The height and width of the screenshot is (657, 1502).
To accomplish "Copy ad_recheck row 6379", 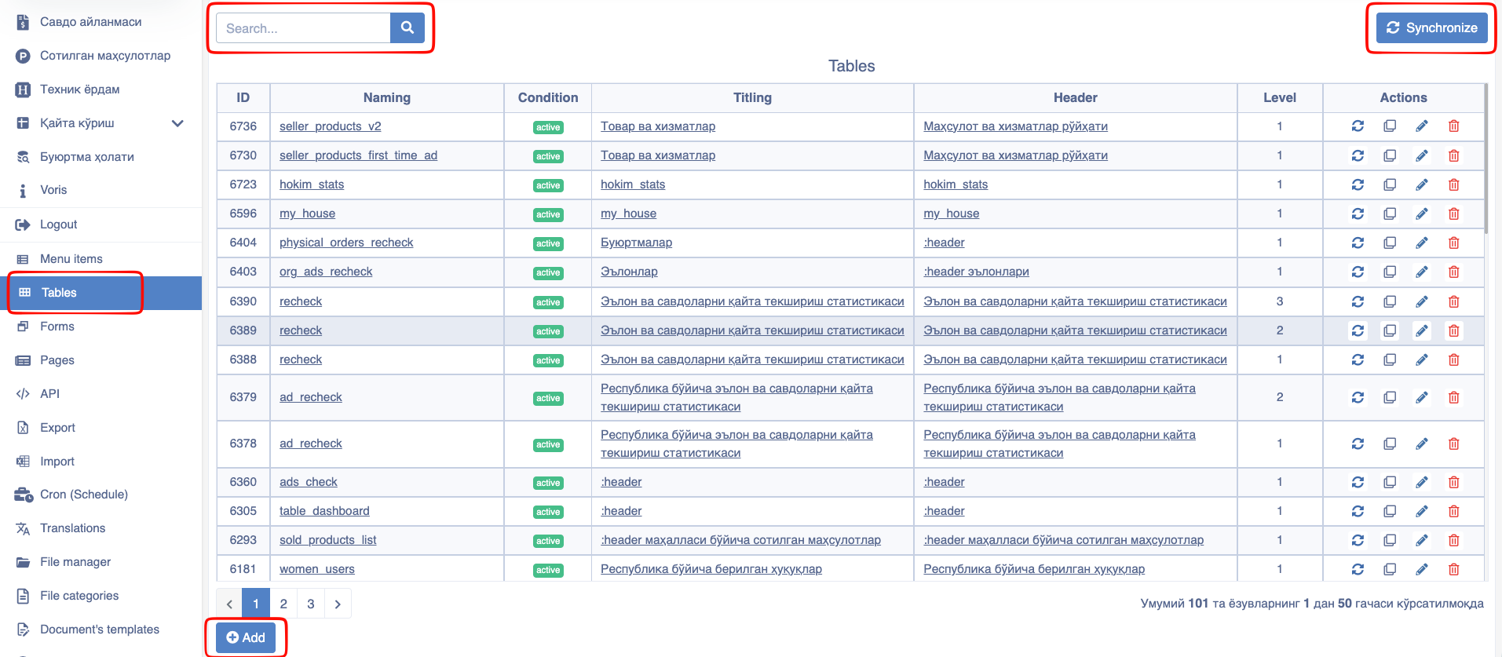I will [1390, 397].
